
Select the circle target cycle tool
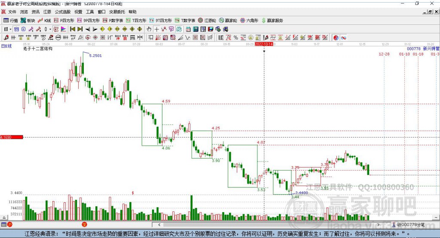pyautogui.click(x=88, y=38)
